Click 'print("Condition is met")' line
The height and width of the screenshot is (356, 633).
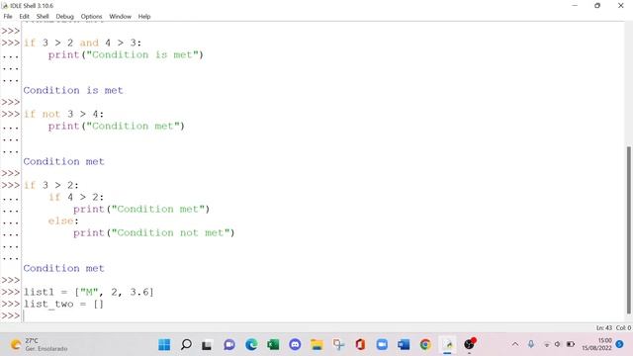126,55
